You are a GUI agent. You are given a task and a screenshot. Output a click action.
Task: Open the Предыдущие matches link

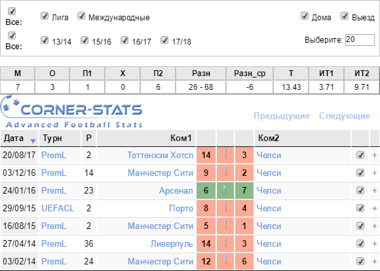(x=282, y=116)
